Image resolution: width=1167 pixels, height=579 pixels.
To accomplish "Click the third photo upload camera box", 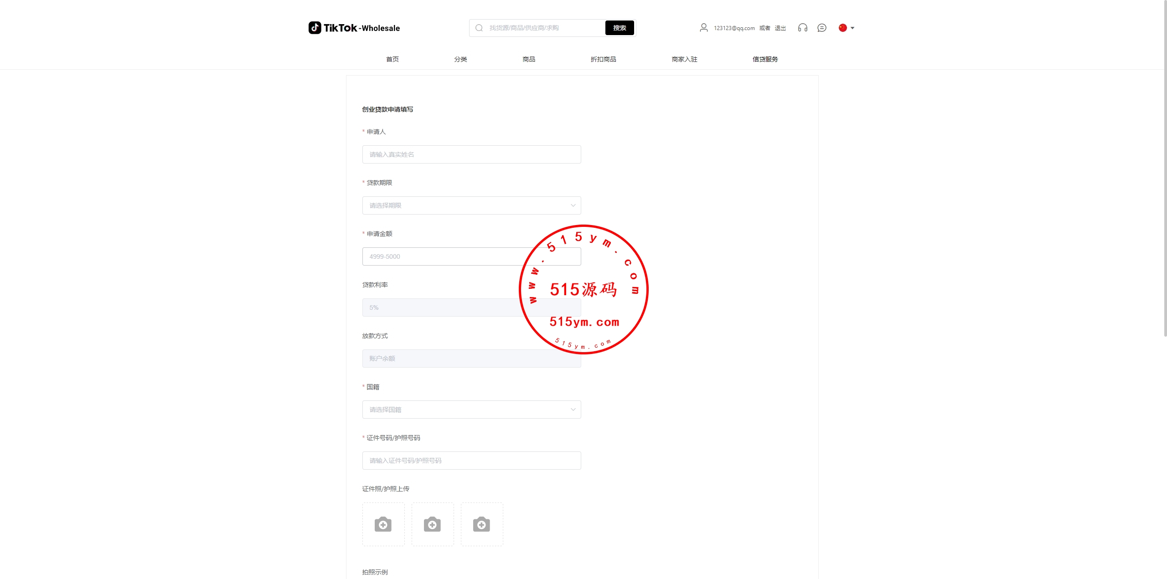I will pyautogui.click(x=481, y=524).
